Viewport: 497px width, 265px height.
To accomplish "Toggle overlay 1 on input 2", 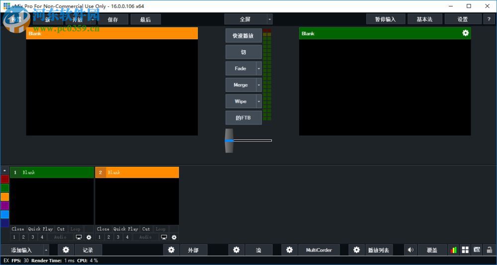I will coord(99,237).
